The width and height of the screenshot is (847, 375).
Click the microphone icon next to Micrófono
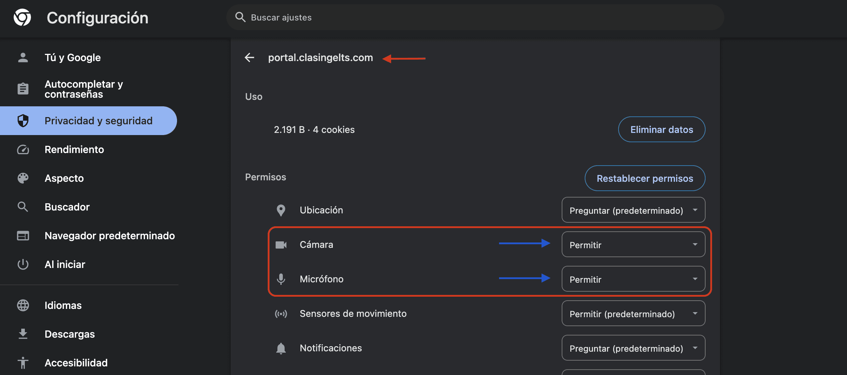pyautogui.click(x=281, y=279)
